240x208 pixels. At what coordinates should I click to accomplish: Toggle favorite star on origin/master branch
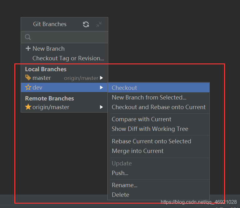click(x=28, y=107)
